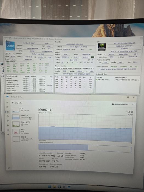The width and height of the screenshot is (144, 192).
Task: Click the green memory module icon beside 99.8 MHz
Action: click(93, 57)
